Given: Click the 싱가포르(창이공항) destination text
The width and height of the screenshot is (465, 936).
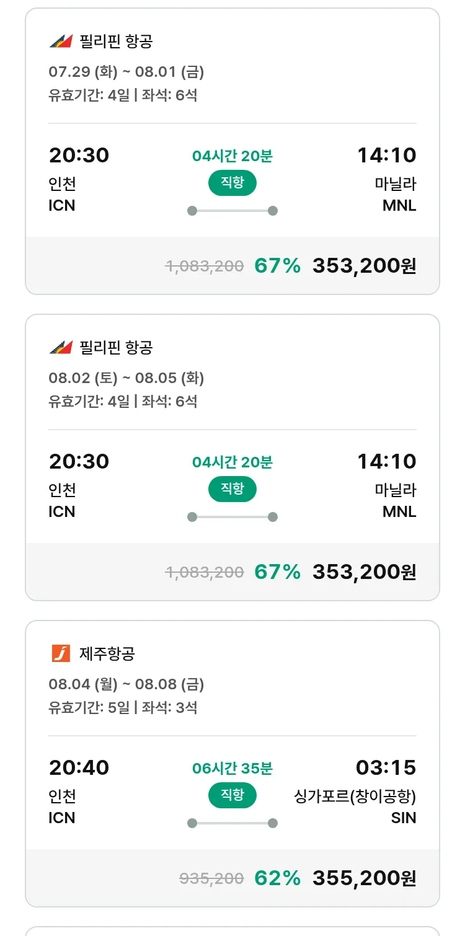Looking at the screenshot, I should pos(355,796).
